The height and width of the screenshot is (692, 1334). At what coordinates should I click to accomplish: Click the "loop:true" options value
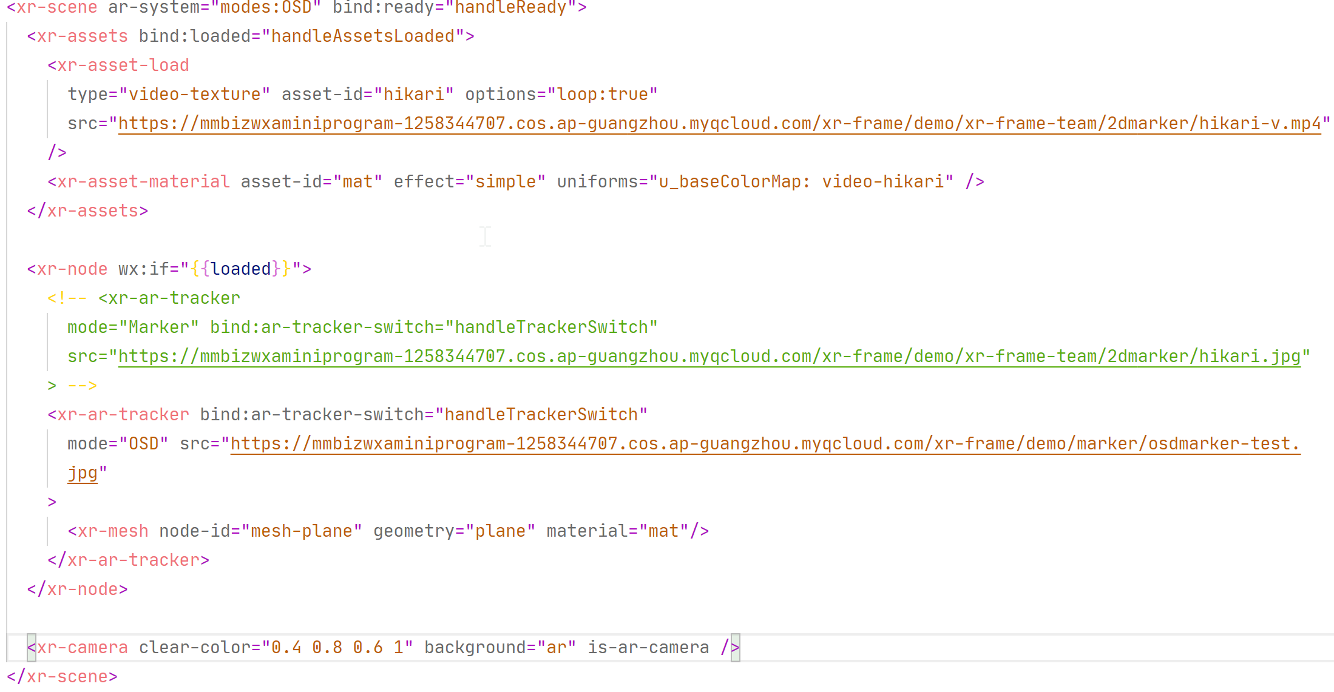point(602,95)
